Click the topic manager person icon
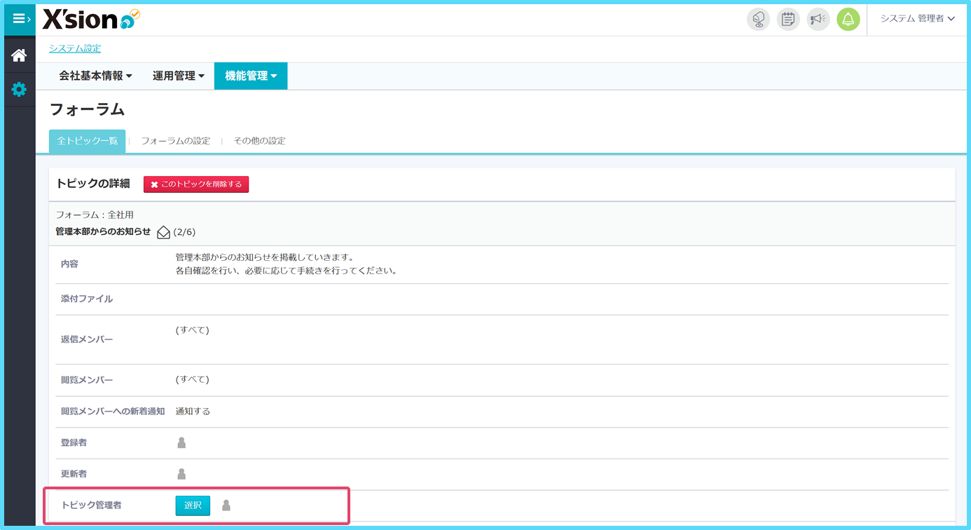 click(226, 505)
